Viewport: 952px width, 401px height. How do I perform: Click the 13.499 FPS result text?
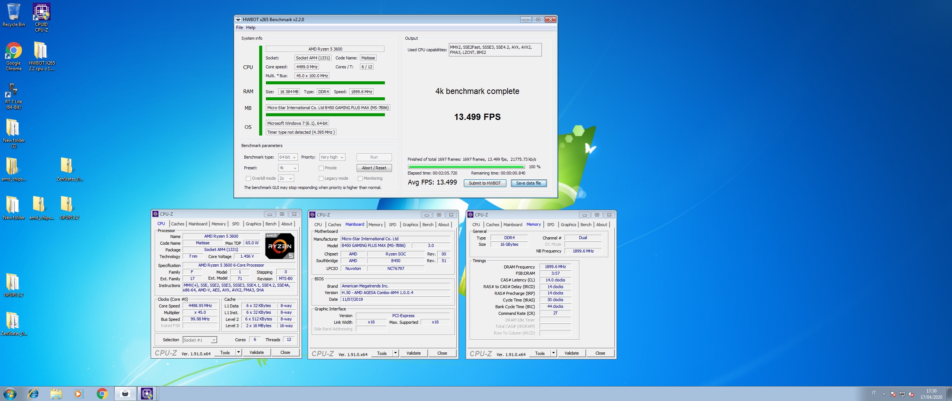477,117
